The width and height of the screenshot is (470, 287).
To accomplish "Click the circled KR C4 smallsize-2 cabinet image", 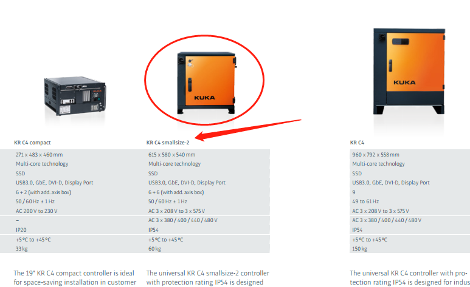I will [206, 83].
